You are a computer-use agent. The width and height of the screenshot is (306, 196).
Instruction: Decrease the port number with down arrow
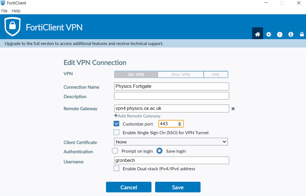tap(180, 125)
